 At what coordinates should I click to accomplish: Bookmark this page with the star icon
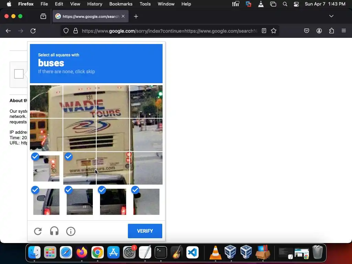[273, 31]
